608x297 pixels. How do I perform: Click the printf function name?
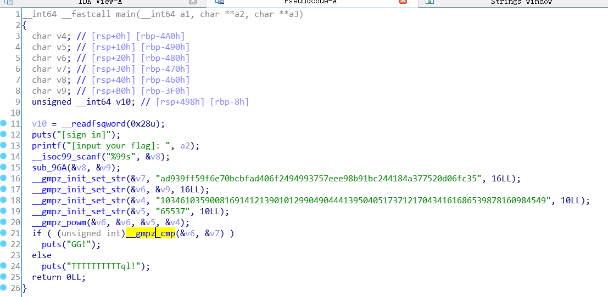coord(46,146)
